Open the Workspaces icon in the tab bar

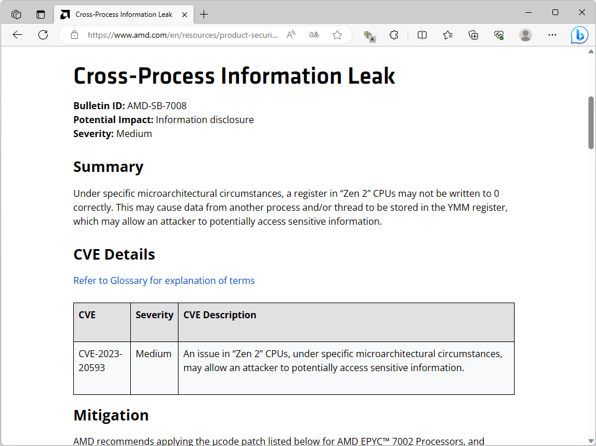coord(16,15)
